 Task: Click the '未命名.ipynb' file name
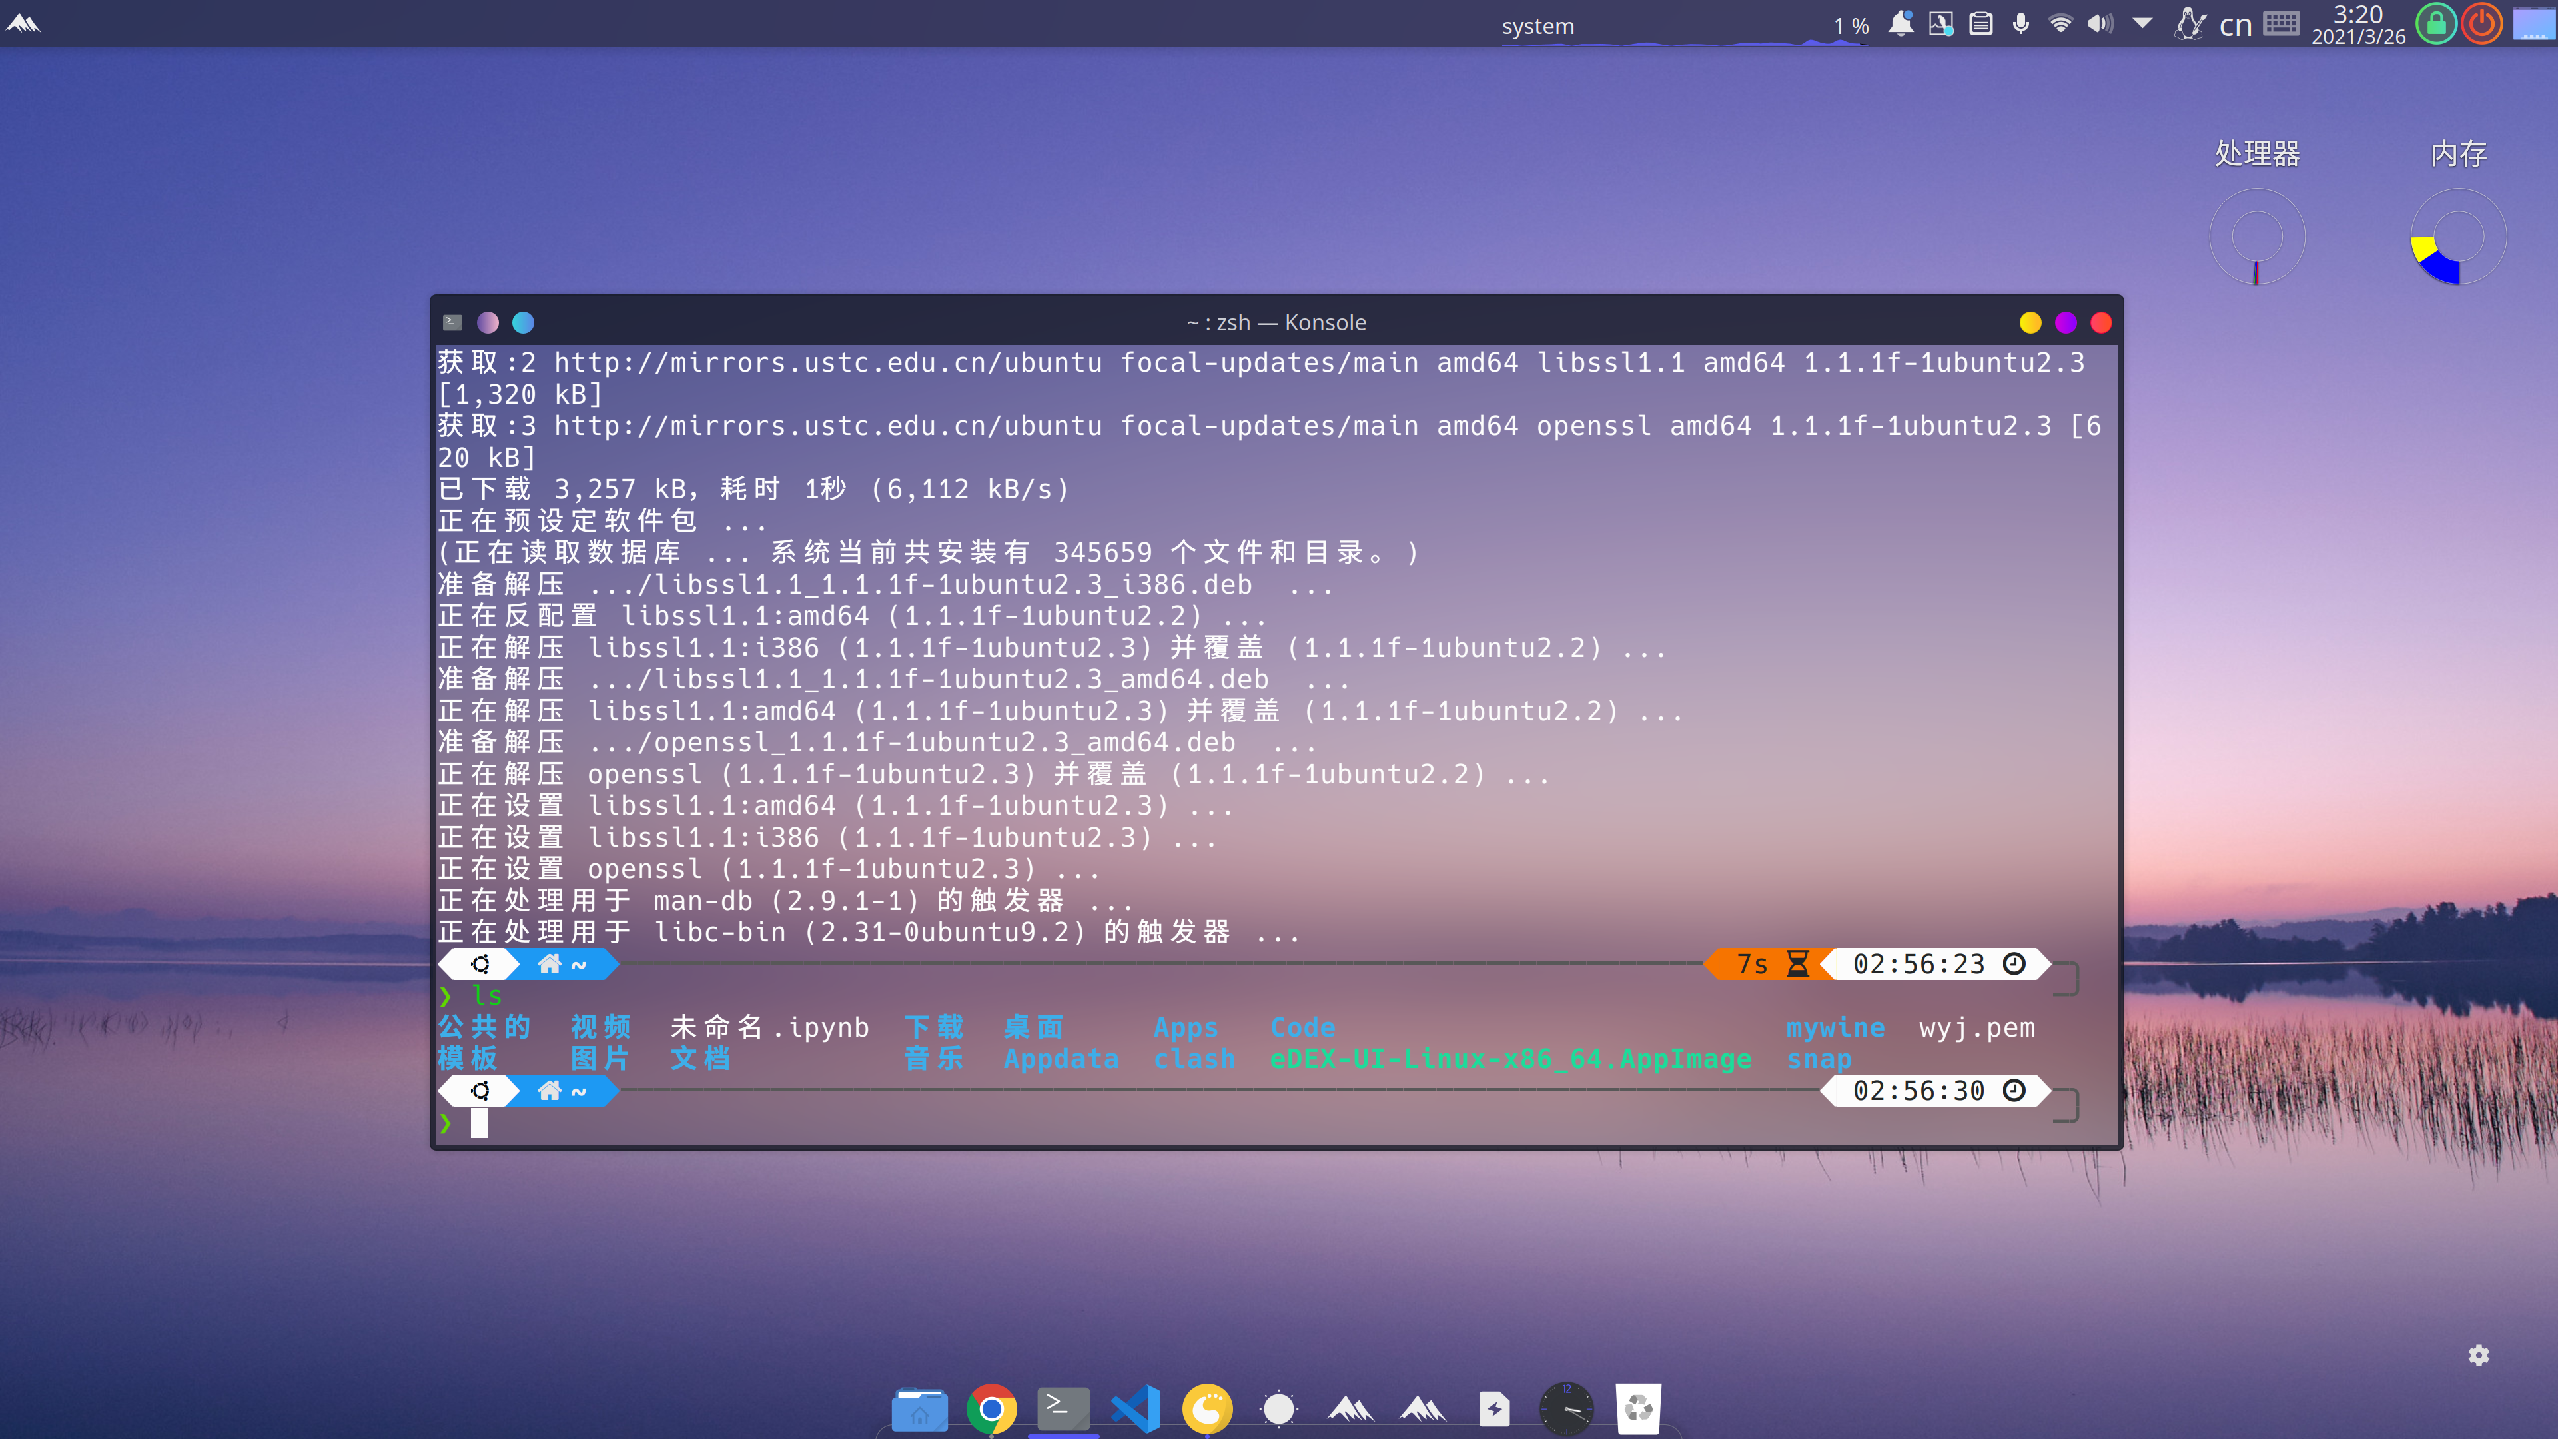coord(769,1027)
